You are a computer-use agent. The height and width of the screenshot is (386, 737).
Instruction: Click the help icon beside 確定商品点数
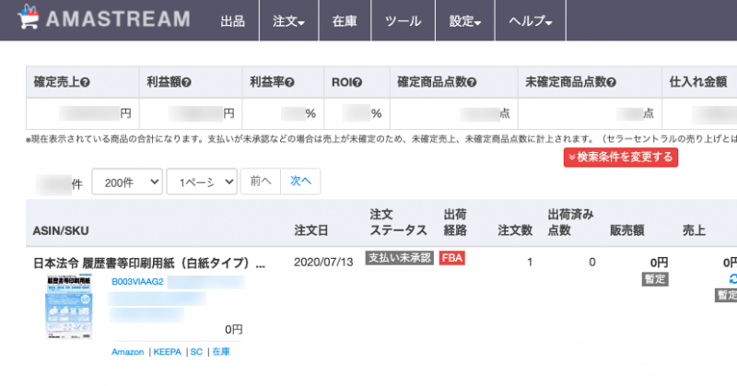pos(472,82)
